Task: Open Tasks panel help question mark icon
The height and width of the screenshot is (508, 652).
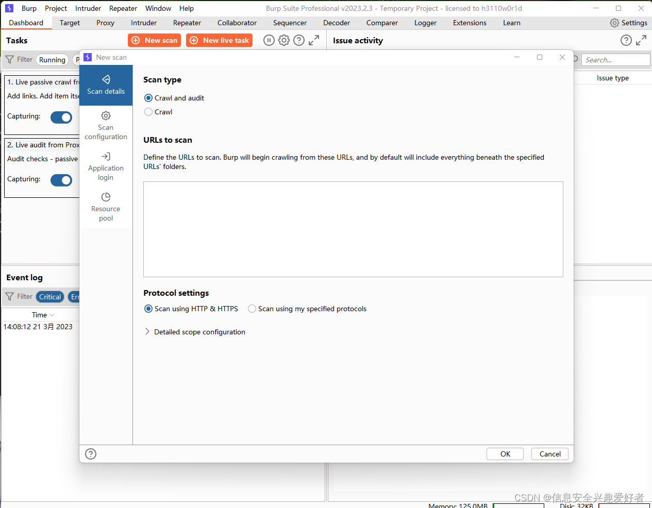Action: (x=299, y=40)
